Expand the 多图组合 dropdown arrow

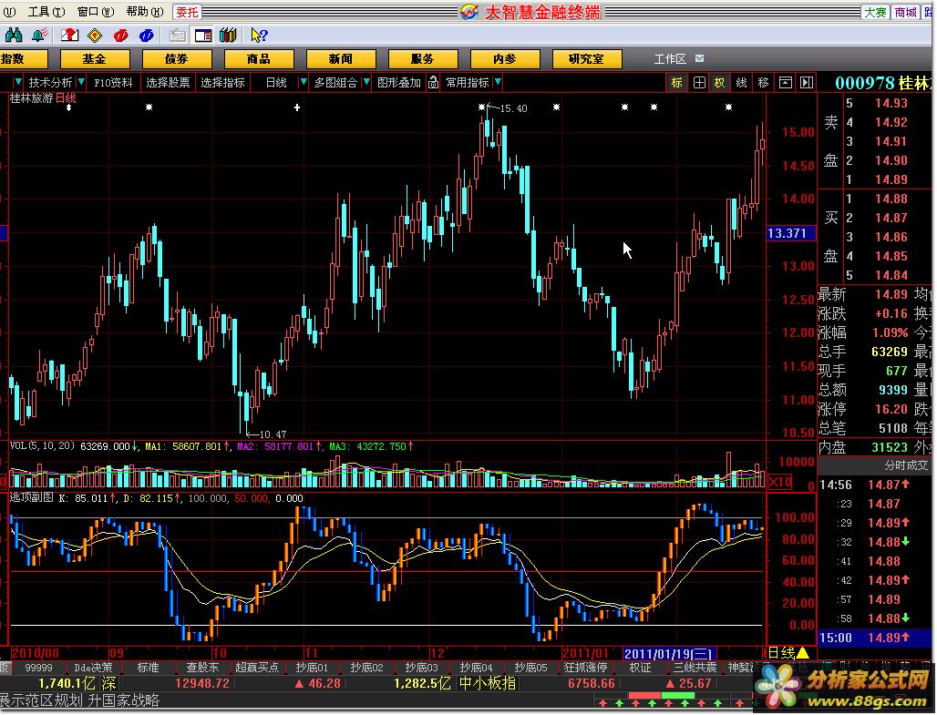click(x=366, y=82)
